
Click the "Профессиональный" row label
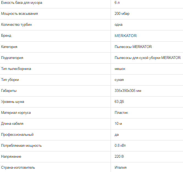(17, 134)
